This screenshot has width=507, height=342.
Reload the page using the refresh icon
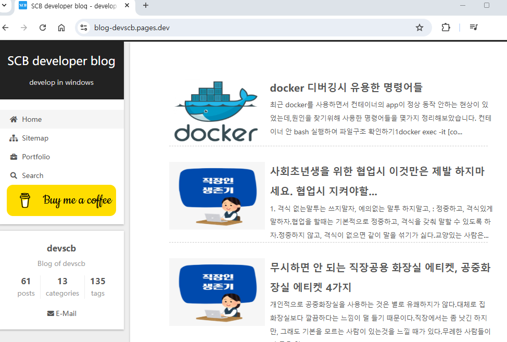click(43, 27)
